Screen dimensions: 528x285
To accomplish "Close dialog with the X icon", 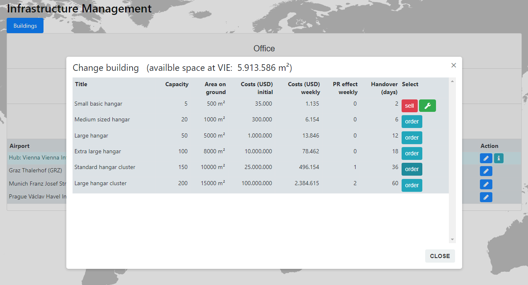I will tap(453, 65).
